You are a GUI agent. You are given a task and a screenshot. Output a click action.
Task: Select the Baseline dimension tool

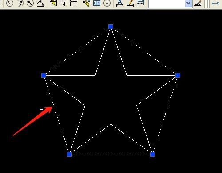pyautogui.click(x=63, y=3)
